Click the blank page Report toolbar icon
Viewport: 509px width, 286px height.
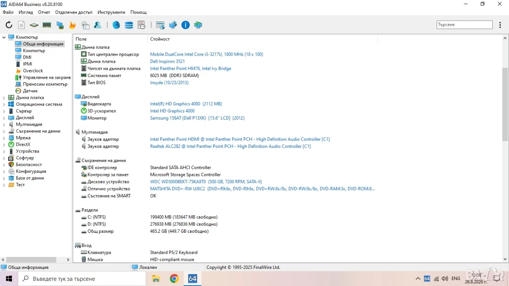pos(21,25)
